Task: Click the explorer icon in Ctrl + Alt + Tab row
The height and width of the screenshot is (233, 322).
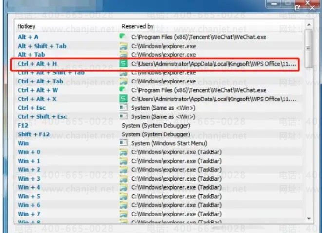Action: (x=123, y=82)
